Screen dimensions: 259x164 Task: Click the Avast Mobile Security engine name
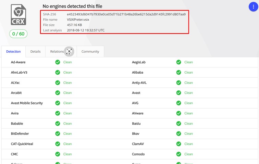[x=27, y=103]
